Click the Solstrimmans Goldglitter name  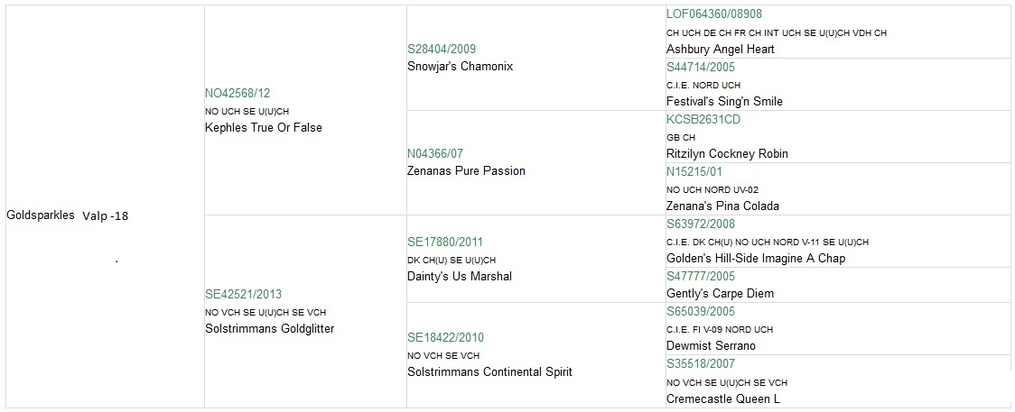[270, 329]
